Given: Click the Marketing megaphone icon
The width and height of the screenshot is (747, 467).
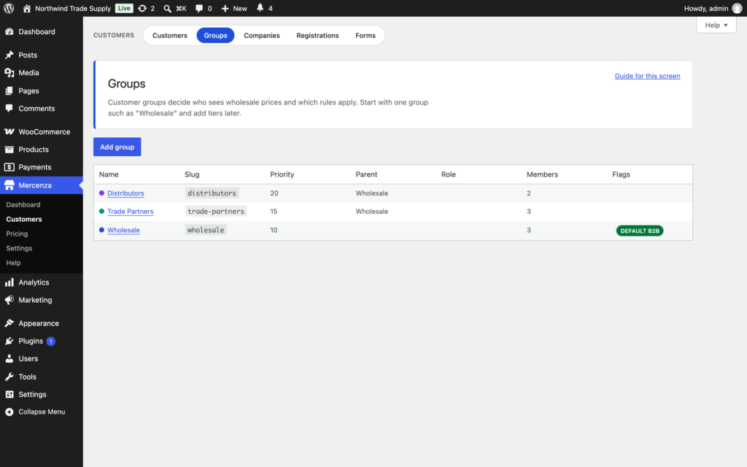Looking at the screenshot, I should (x=9, y=300).
